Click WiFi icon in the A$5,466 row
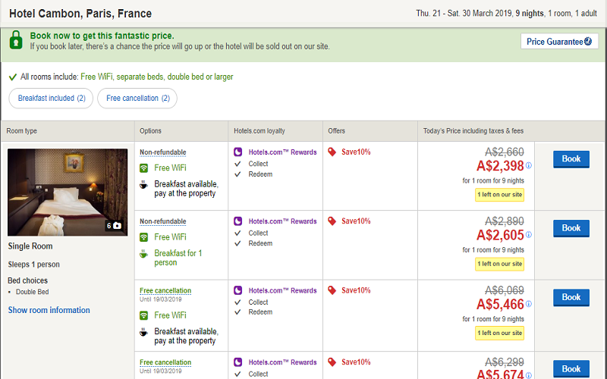The image size is (607, 379). point(143,315)
